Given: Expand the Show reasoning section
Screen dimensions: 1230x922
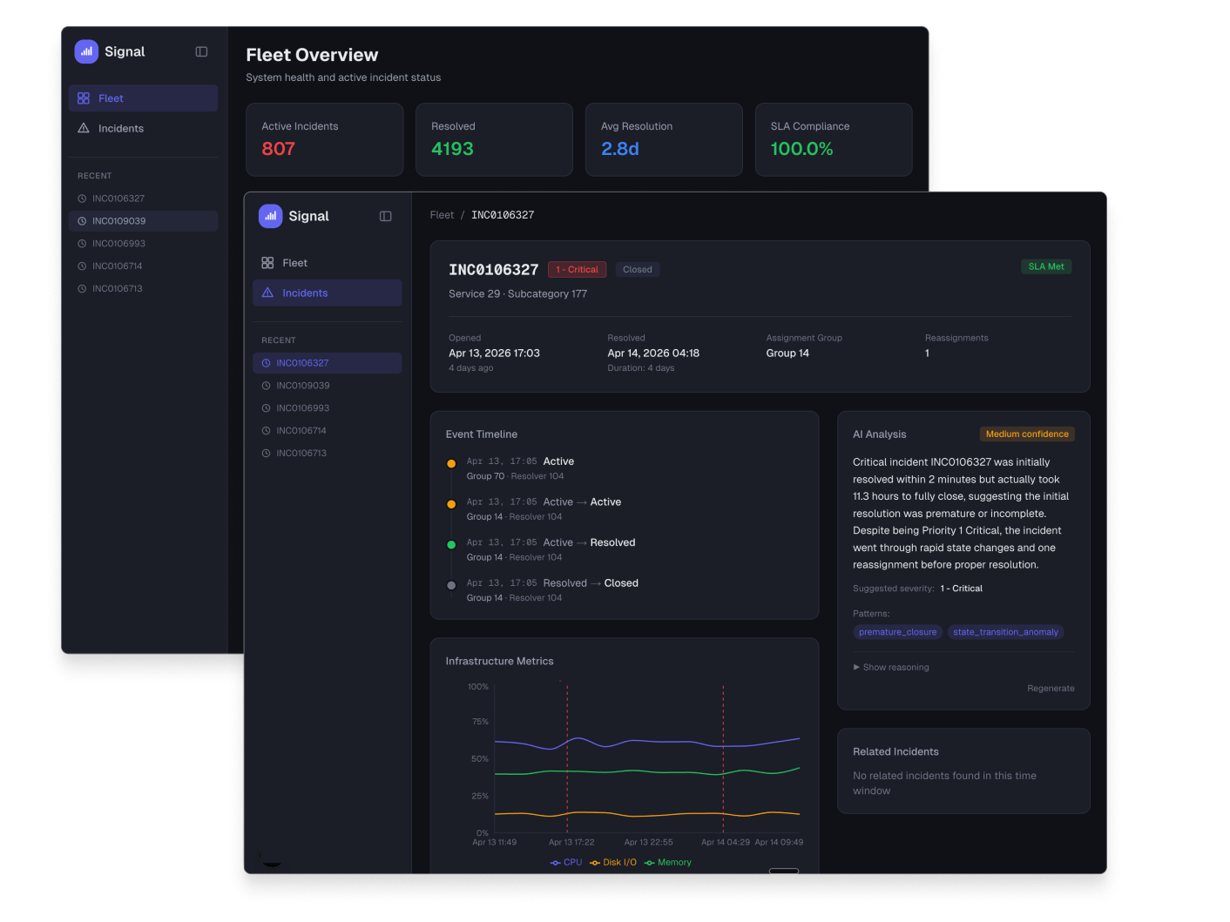Looking at the screenshot, I should [x=891, y=668].
